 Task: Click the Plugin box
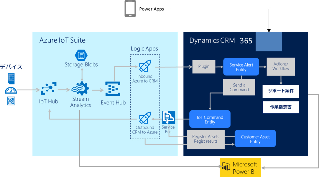coord(204,67)
